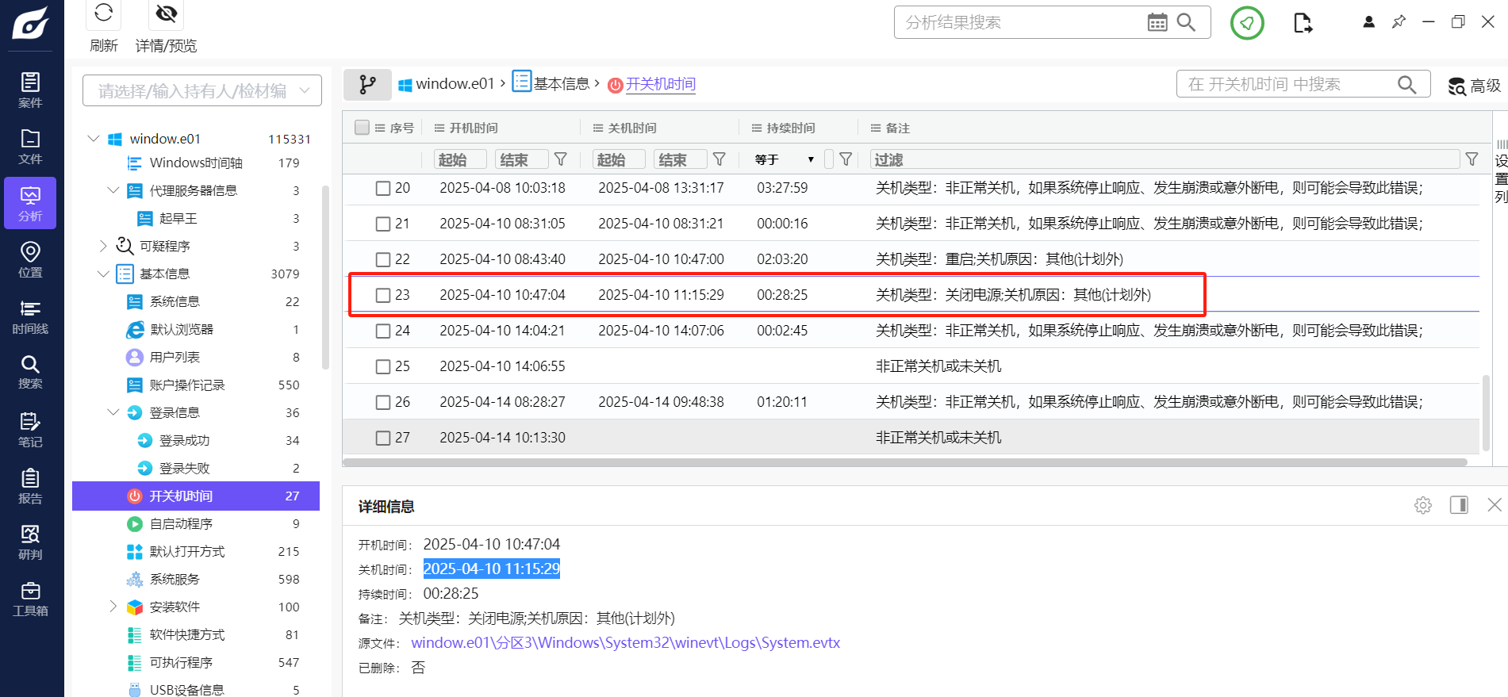Open the 案件 (Case) sidebar section

click(x=30, y=90)
